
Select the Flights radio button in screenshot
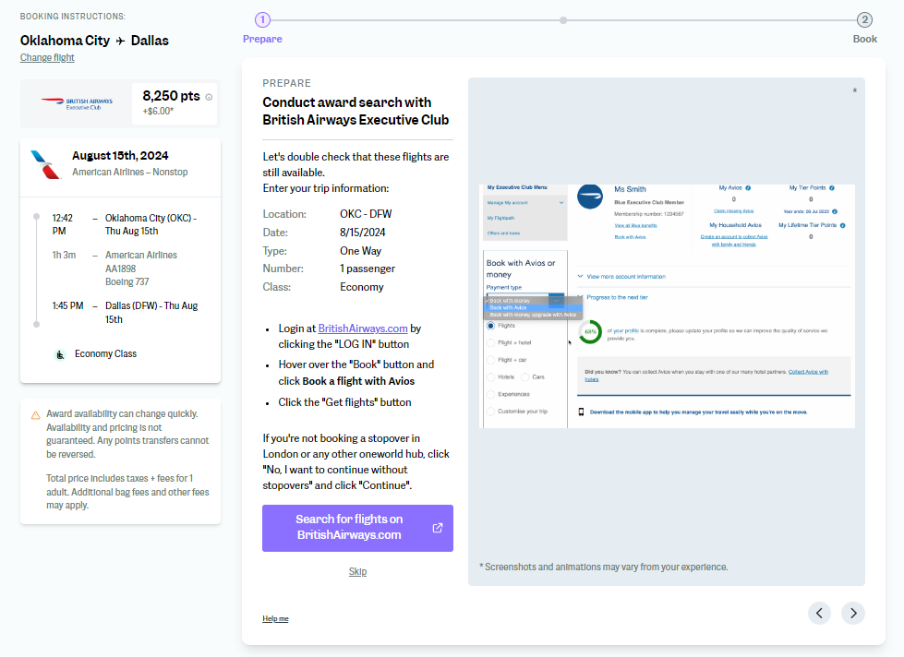click(490, 326)
